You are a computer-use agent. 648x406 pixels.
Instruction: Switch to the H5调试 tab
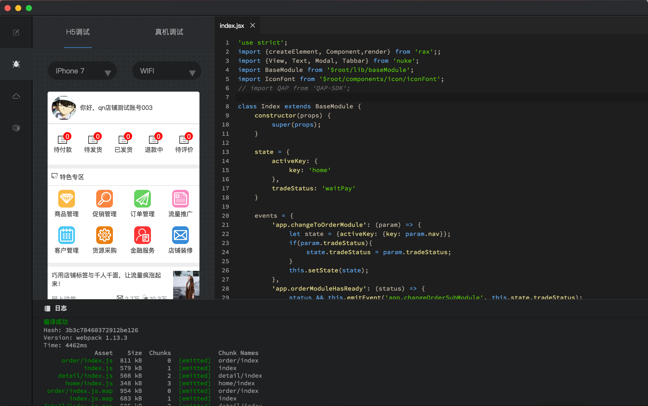click(x=78, y=32)
